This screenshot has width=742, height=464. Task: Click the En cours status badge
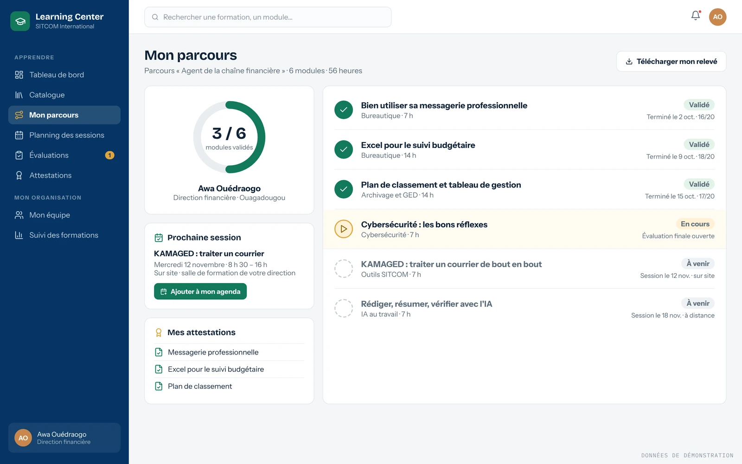click(695, 224)
